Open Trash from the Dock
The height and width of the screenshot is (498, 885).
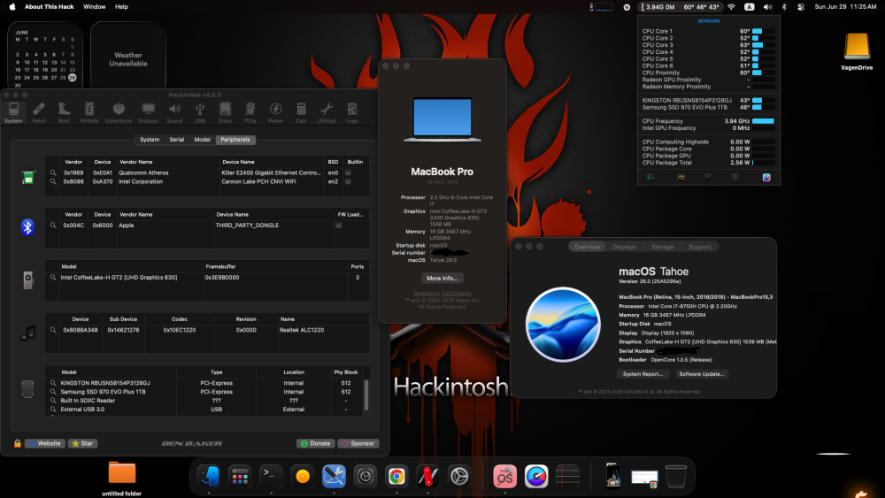click(x=675, y=476)
